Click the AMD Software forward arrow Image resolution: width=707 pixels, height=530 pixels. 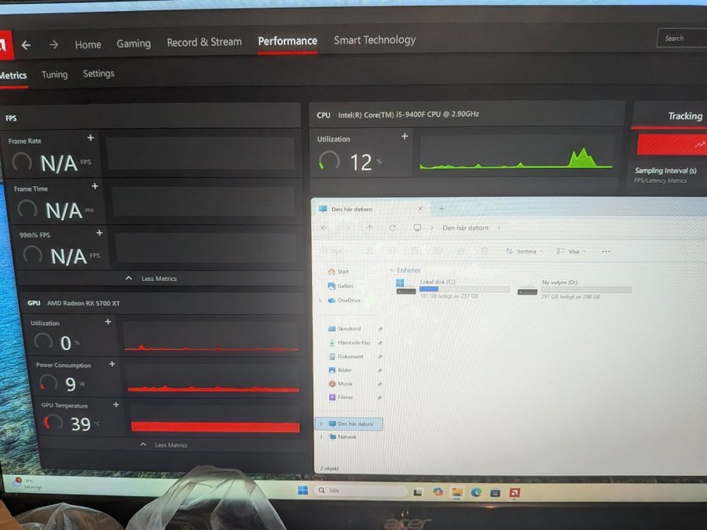pos(53,45)
